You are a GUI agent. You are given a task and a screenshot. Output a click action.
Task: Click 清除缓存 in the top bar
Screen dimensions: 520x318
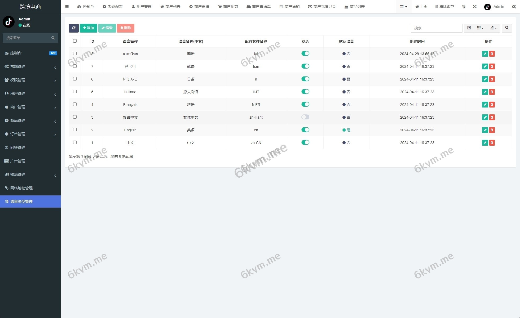(444, 7)
